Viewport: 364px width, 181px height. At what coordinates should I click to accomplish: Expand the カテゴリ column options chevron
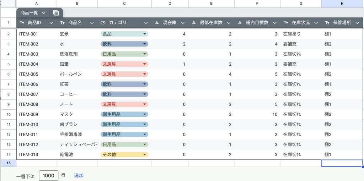146,23
